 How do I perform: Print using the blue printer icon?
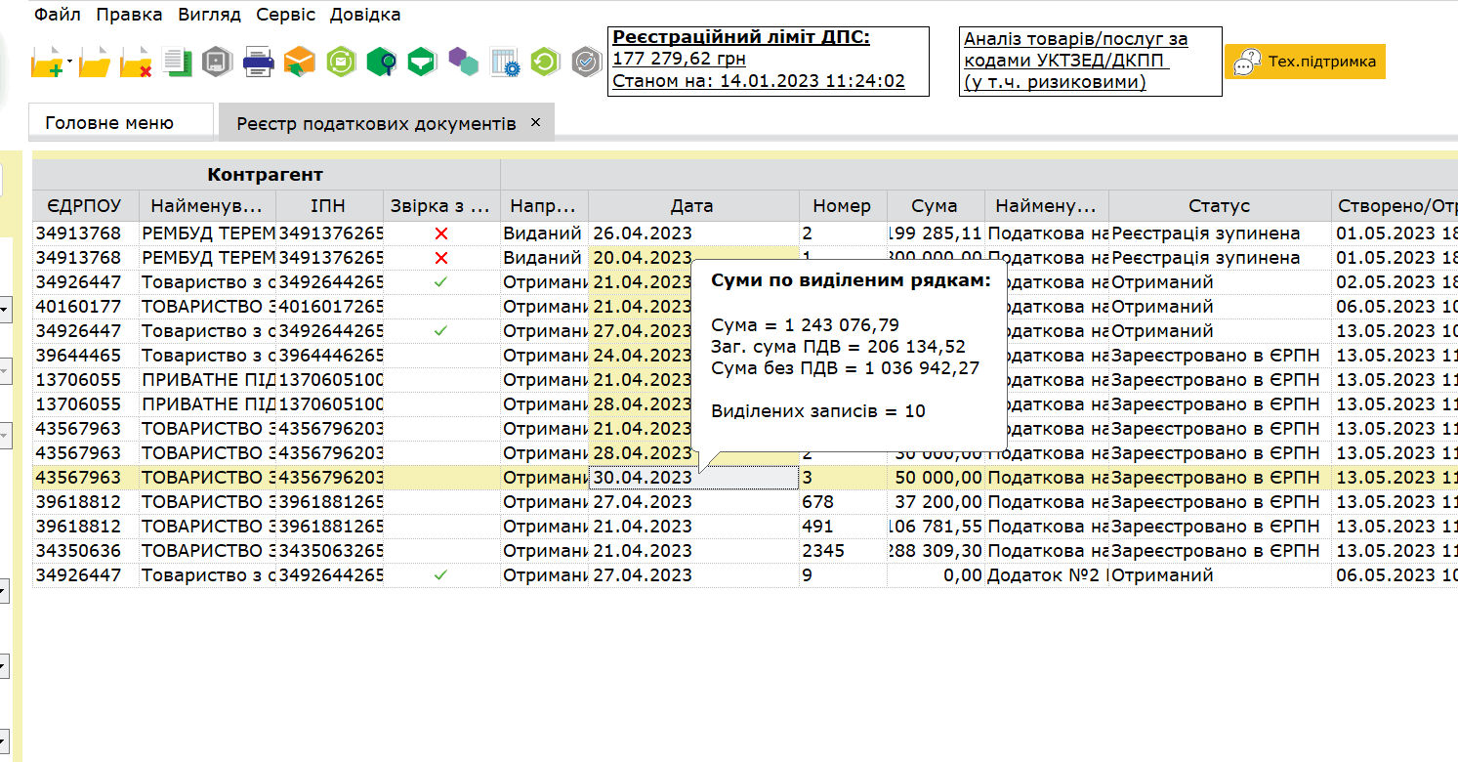(258, 63)
